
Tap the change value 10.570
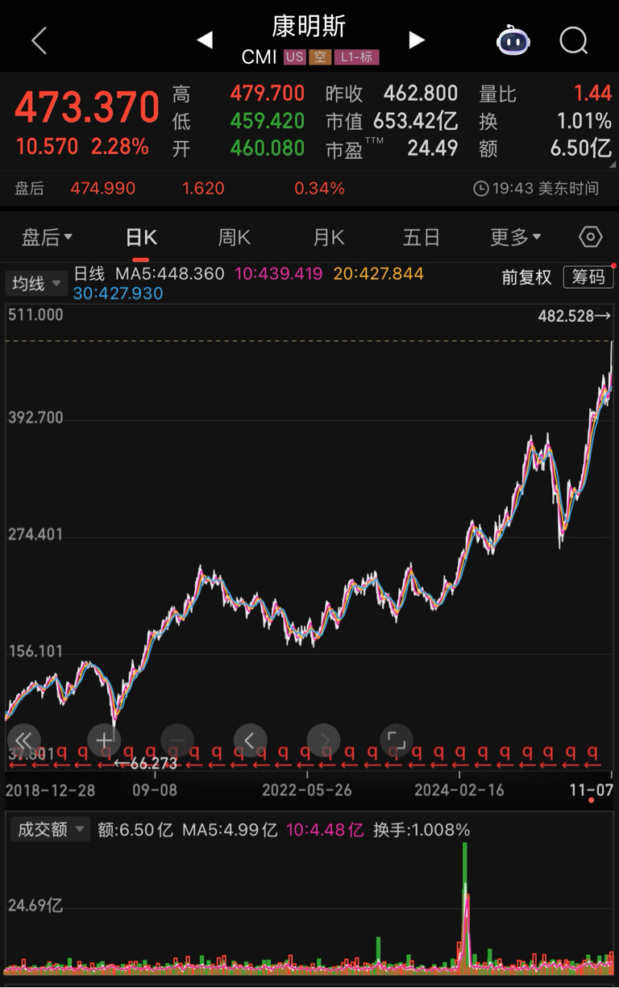point(47,147)
